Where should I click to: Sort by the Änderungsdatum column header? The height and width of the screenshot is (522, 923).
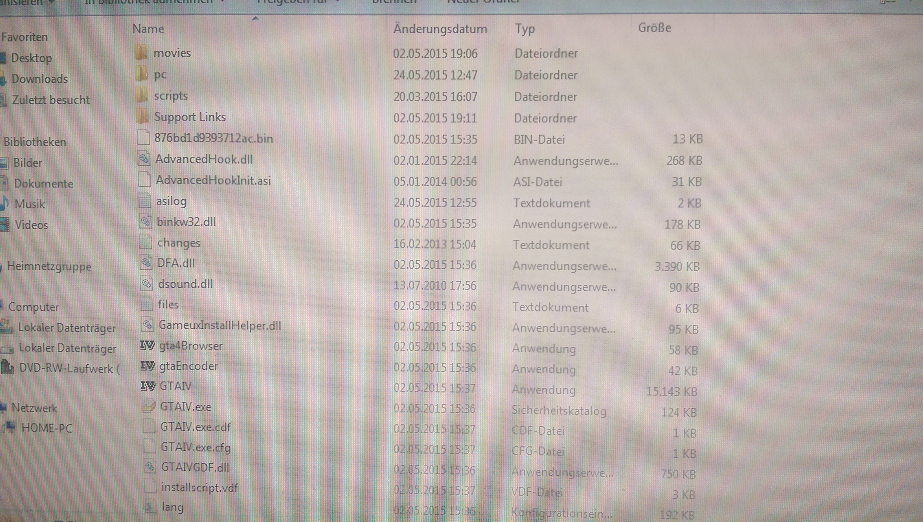[x=440, y=29]
